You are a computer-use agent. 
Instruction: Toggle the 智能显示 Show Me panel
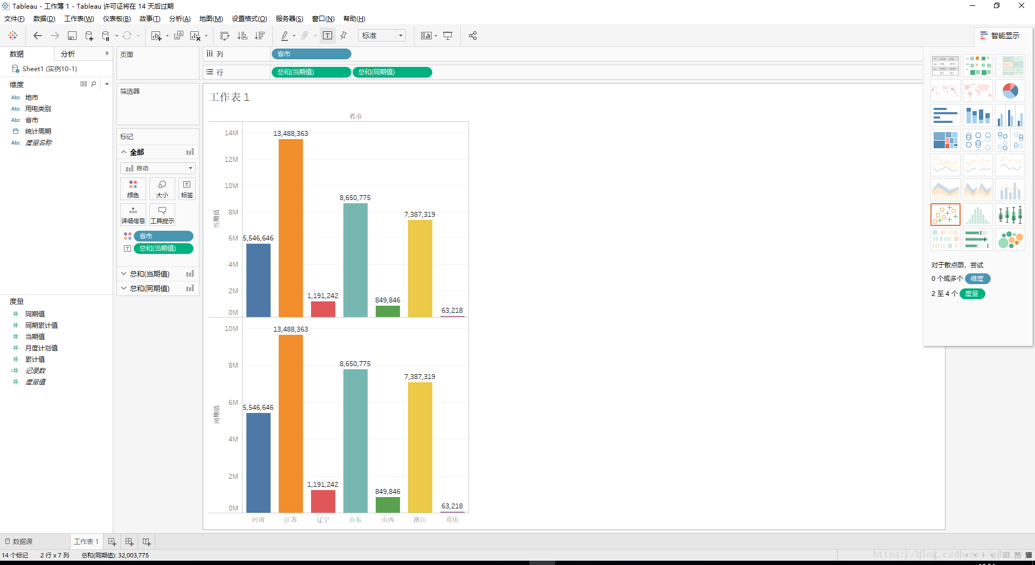point(1000,36)
